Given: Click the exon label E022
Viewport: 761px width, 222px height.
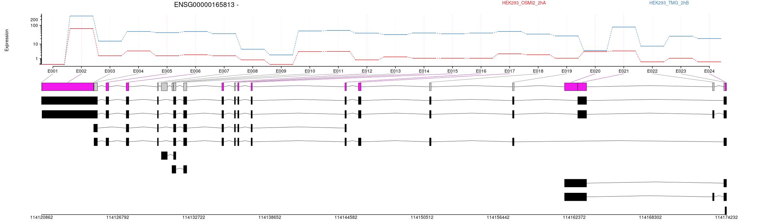Looking at the screenshot, I should coord(652,71).
